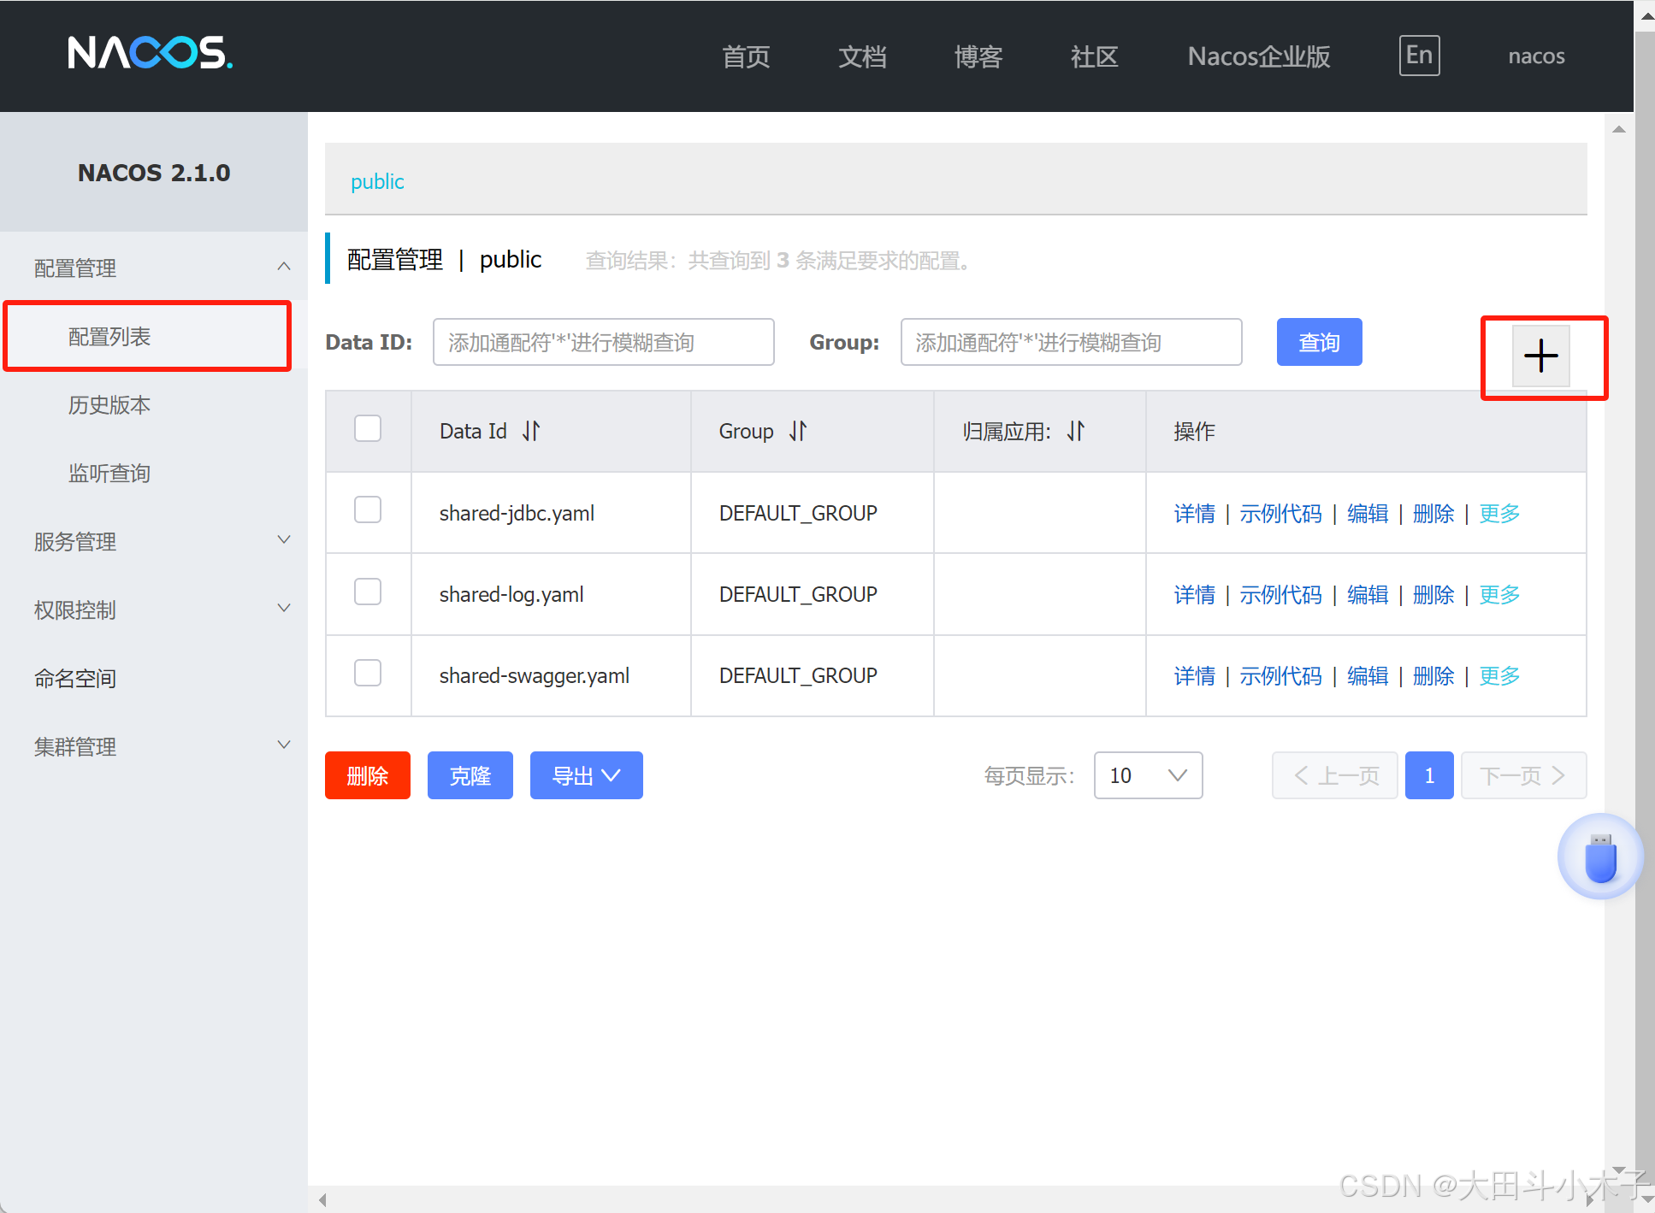This screenshot has width=1655, height=1213.
Task: Click 删除 link for shared-log.yaml
Action: (1433, 594)
